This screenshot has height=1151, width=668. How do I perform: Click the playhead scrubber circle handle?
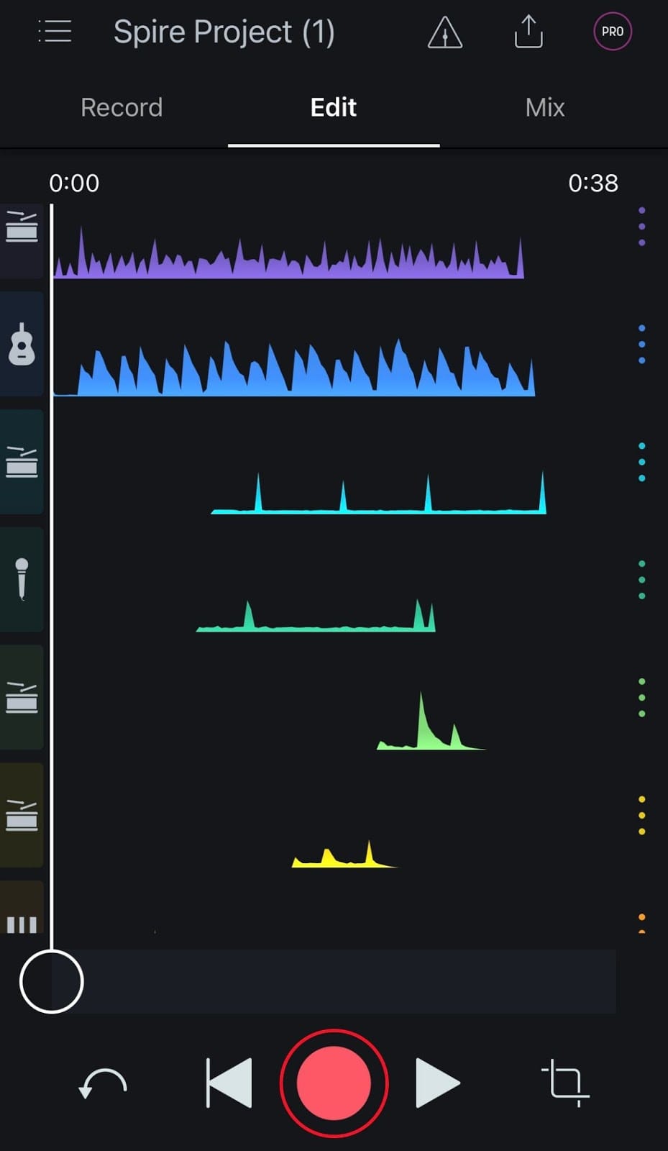[x=52, y=981]
